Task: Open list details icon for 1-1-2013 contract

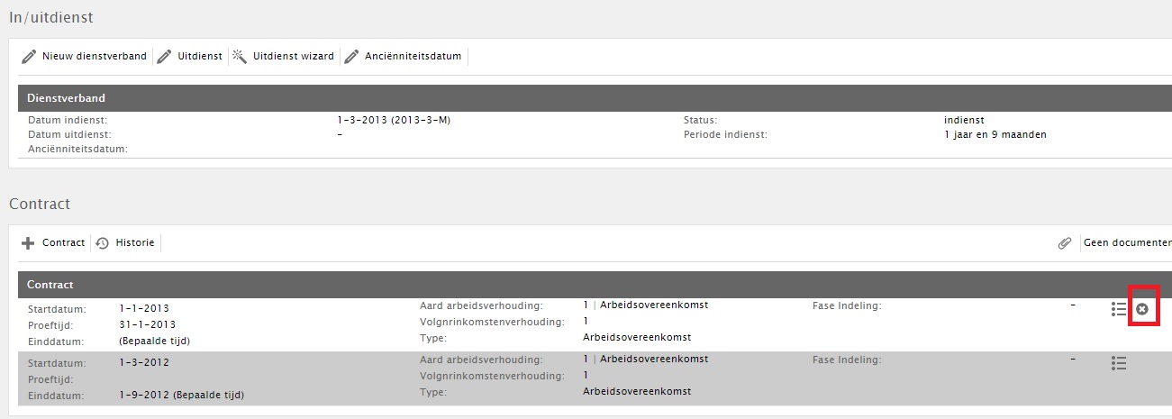Action: click(x=1119, y=309)
